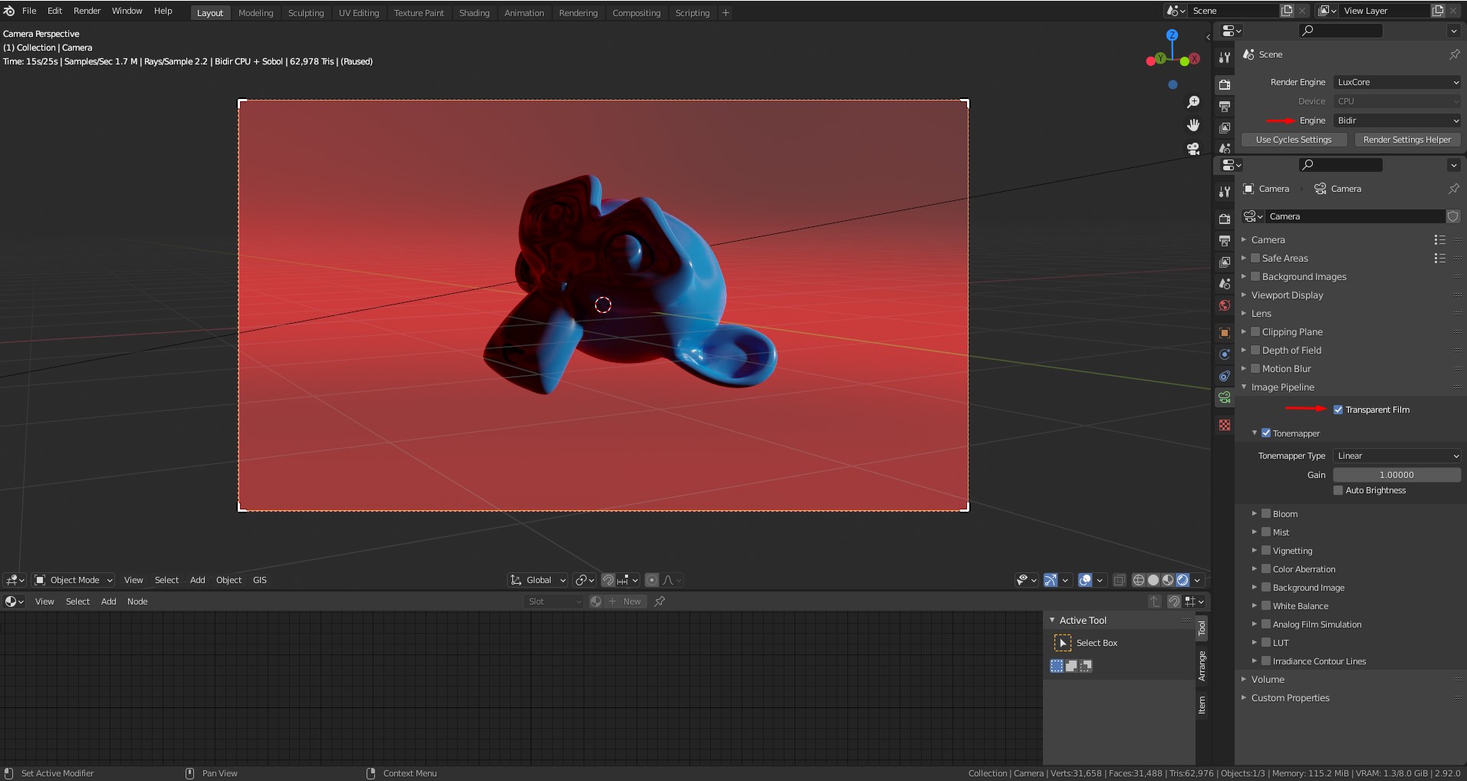Toggle camera view with the camera icon

(x=1193, y=149)
